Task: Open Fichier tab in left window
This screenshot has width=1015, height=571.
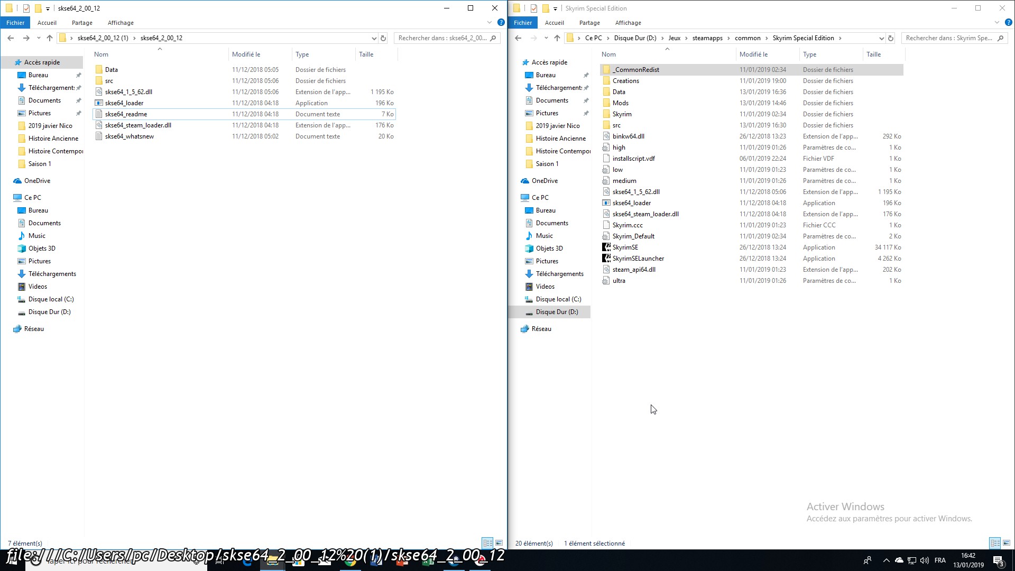Action: coord(15,23)
